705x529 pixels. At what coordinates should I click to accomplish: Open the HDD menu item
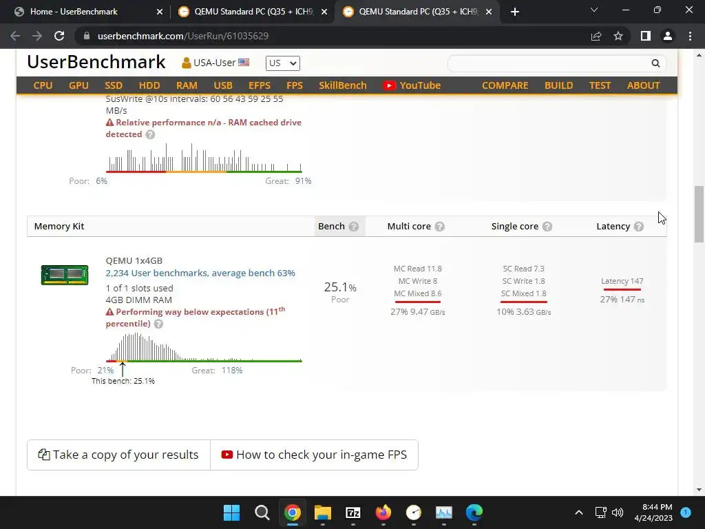(x=149, y=85)
